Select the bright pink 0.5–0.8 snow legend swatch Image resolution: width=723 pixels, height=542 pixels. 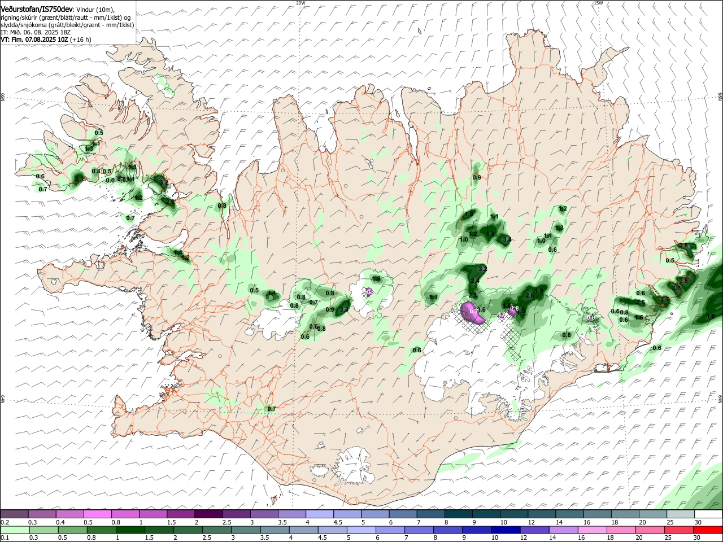pyautogui.click(x=97, y=514)
